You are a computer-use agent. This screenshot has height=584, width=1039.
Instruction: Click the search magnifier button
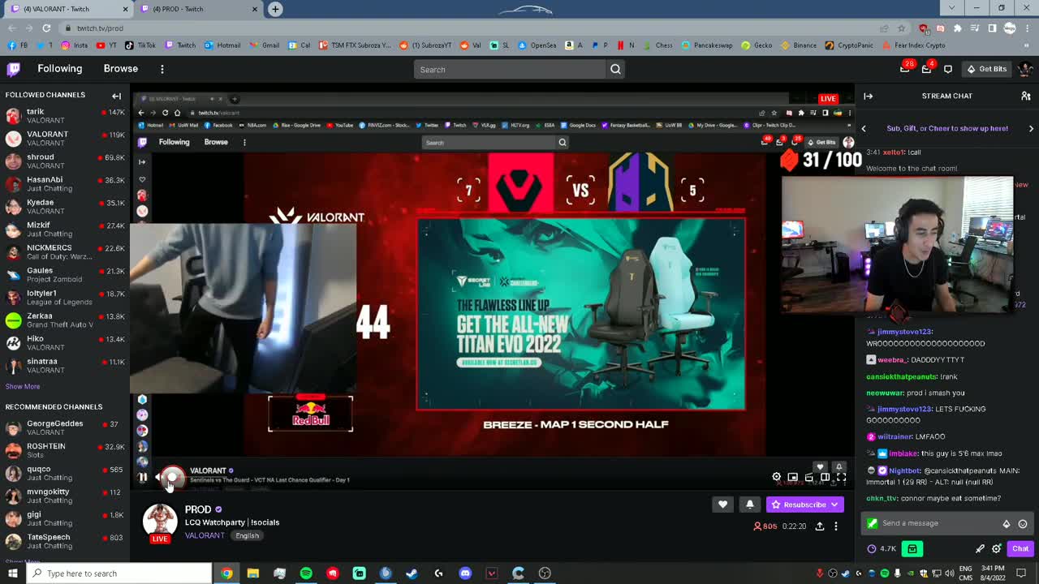click(615, 69)
